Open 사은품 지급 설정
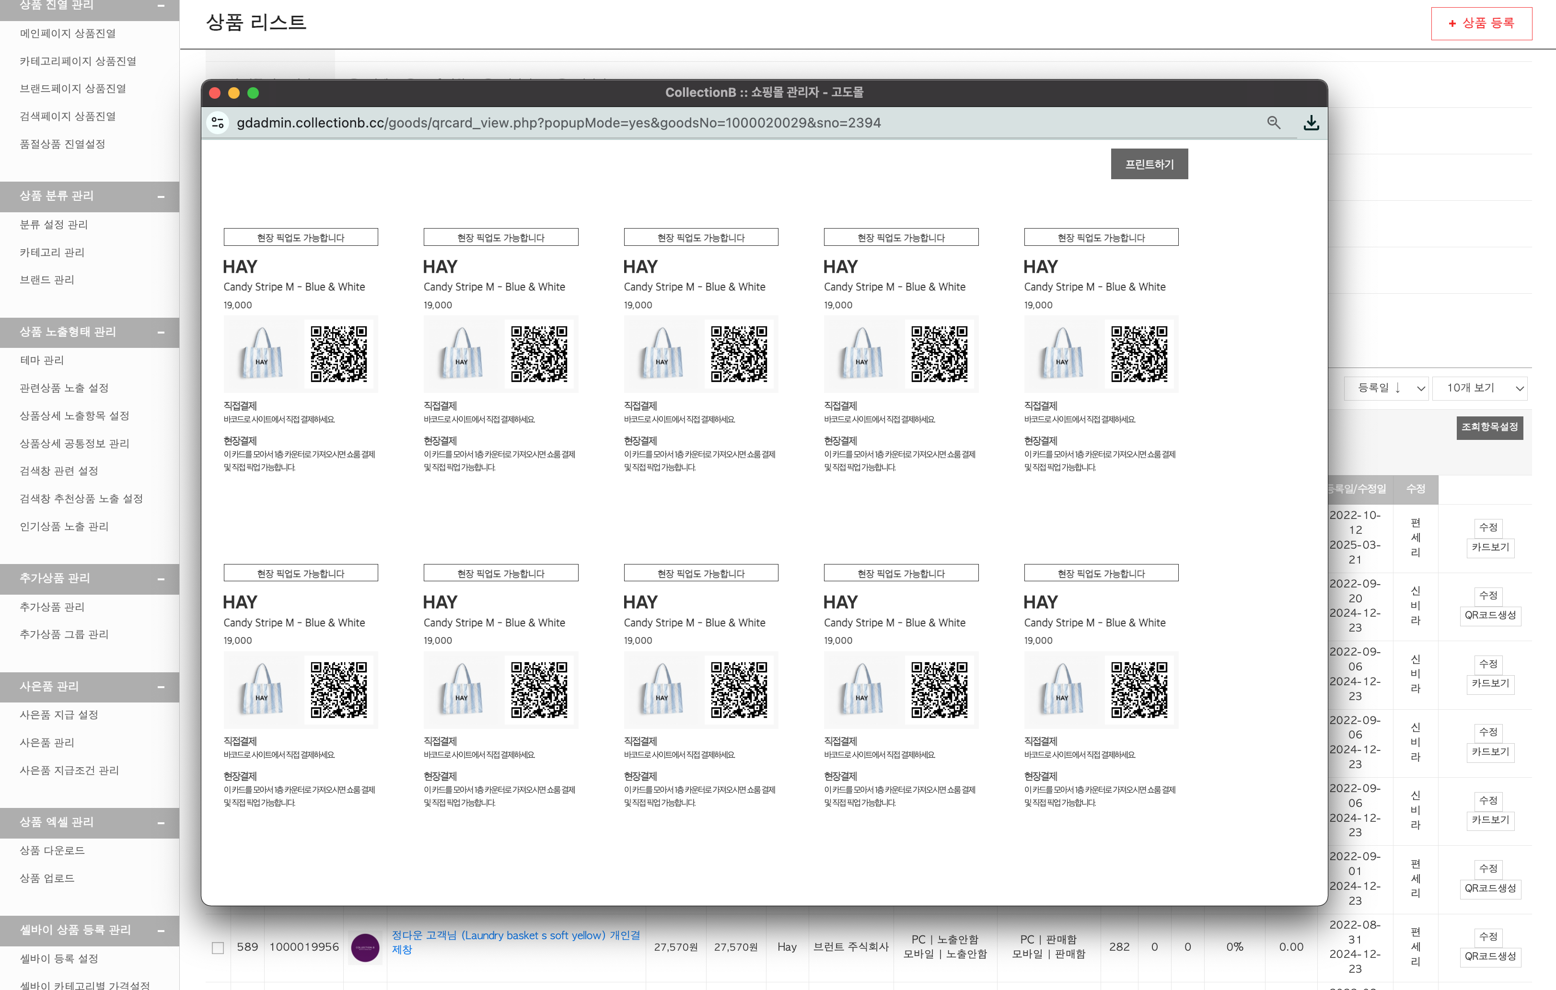The image size is (1556, 990). tap(59, 715)
